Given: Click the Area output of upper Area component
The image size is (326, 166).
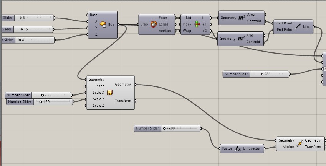Looking at the screenshot, I should click(x=251, y=15).
